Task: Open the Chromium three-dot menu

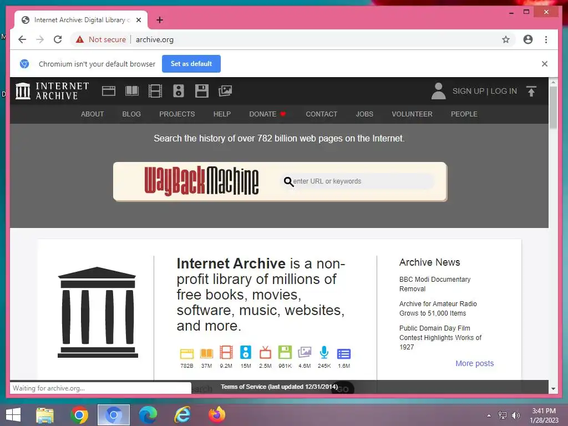Action: (546, 39)
